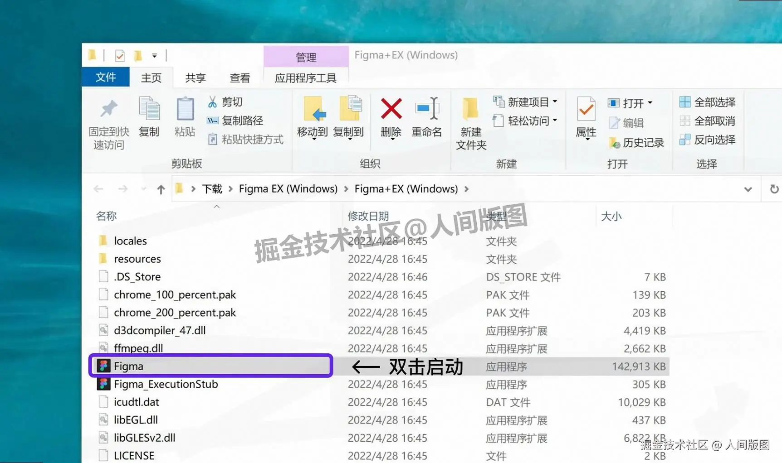
Task: Switch to the 查看 (View) tab
Action: [x=240, y=78]
